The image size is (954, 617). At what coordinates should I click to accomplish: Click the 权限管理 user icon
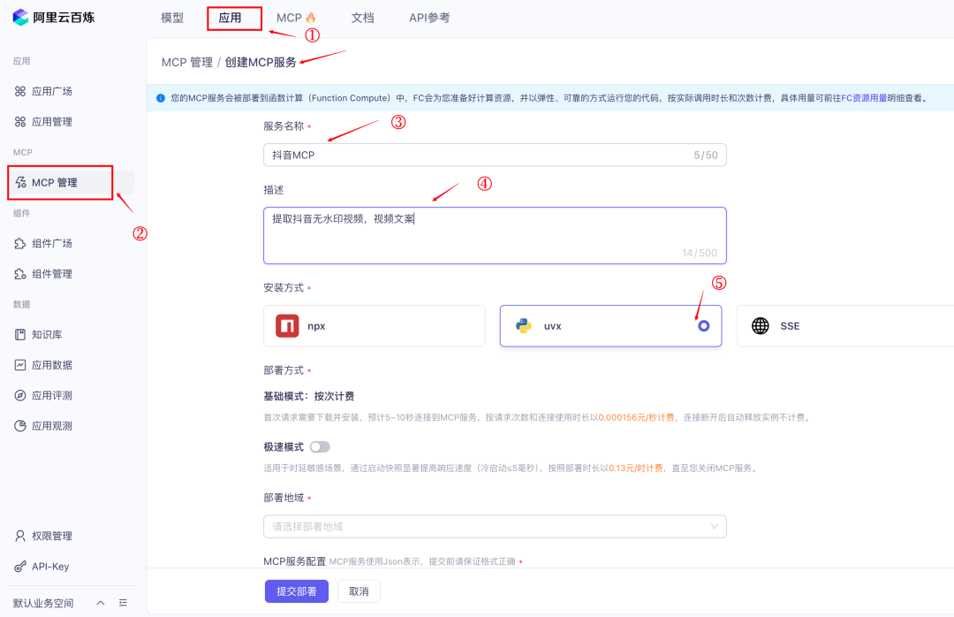point(20,536)
